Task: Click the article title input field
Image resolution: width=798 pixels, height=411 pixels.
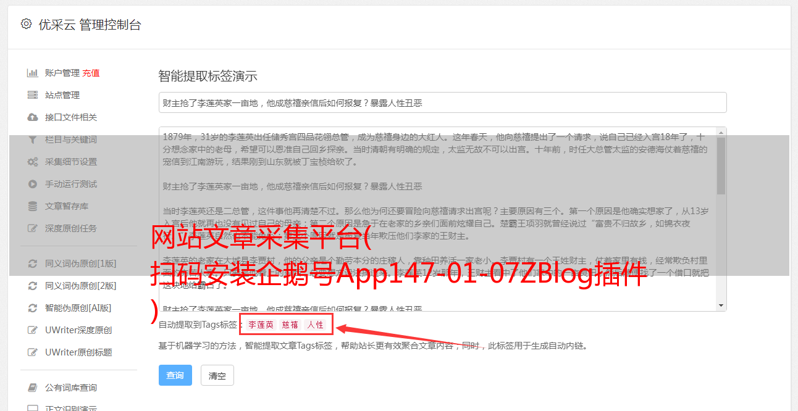Action: tap(442, 102)
